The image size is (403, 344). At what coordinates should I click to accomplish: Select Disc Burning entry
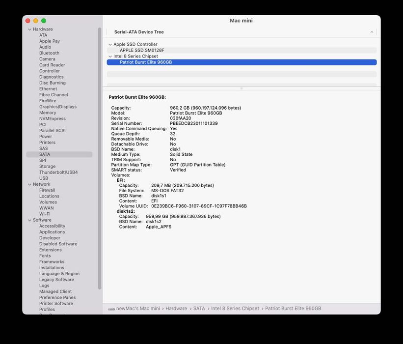(x=52, y=83)
